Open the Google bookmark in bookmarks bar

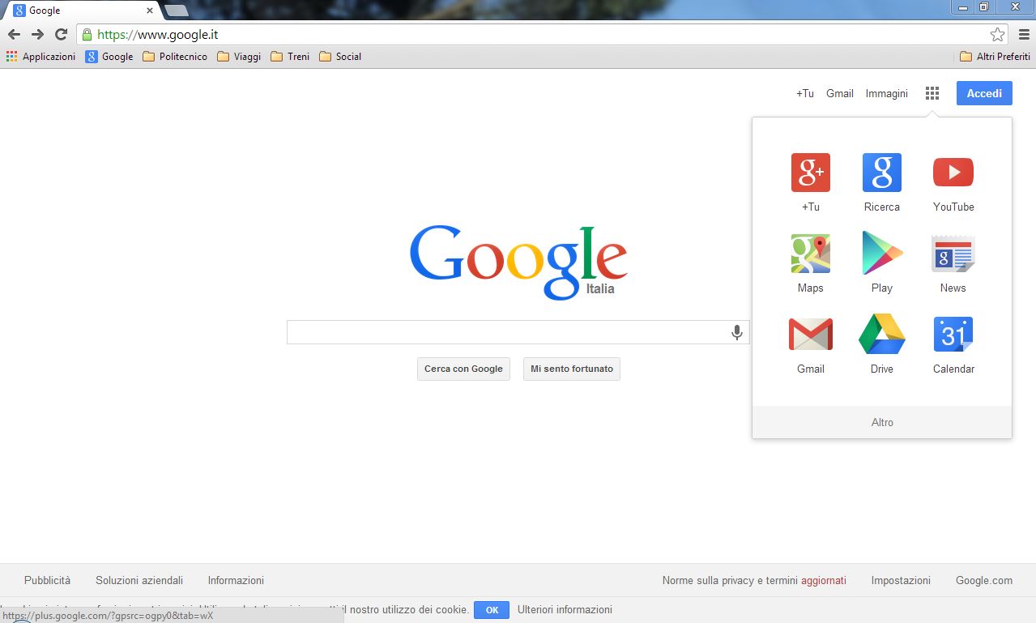click(109, 57)
